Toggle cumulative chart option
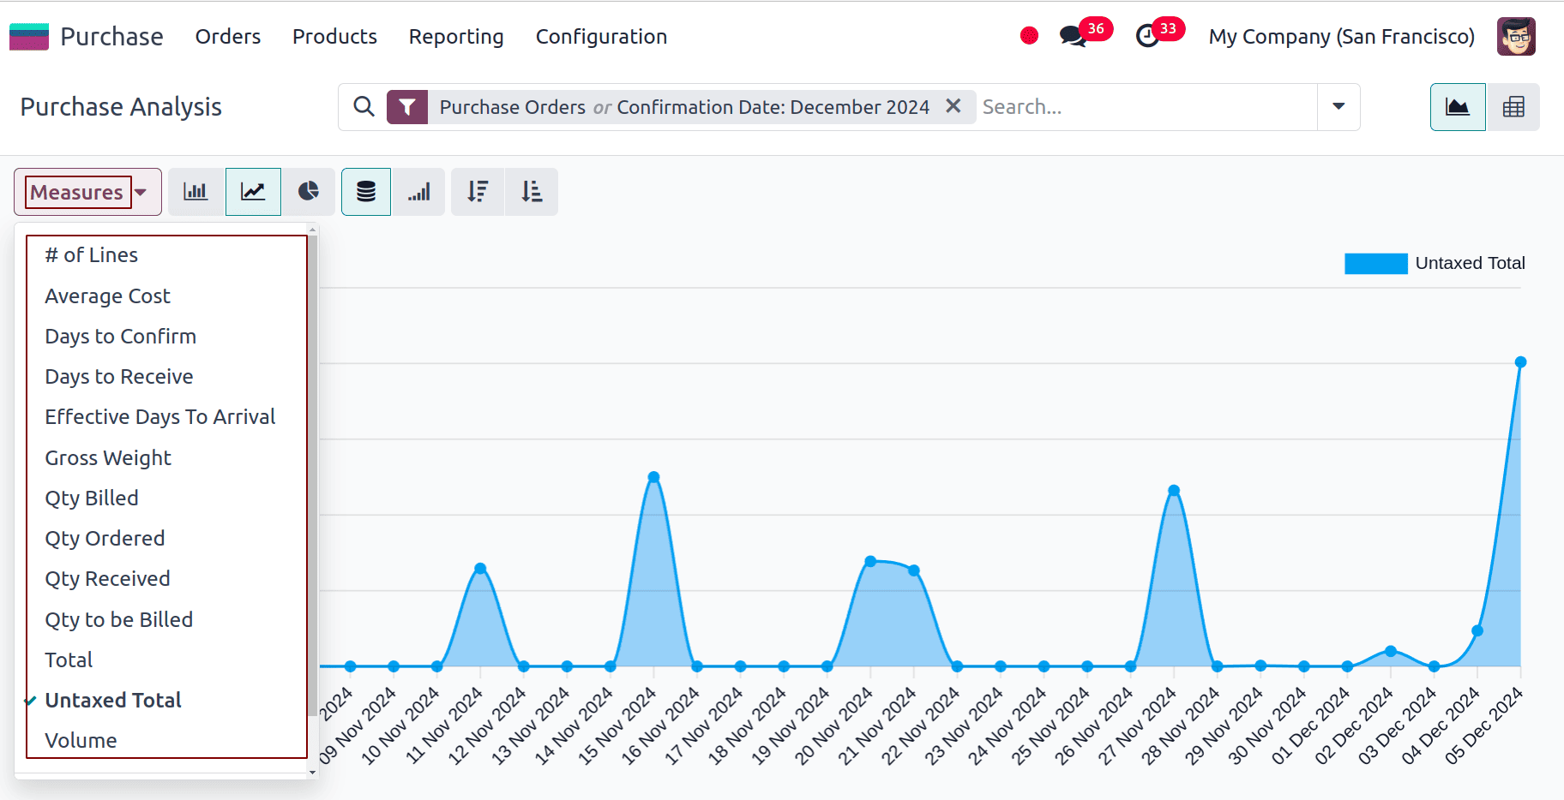Screen dimensions: 1564x800 418,192
